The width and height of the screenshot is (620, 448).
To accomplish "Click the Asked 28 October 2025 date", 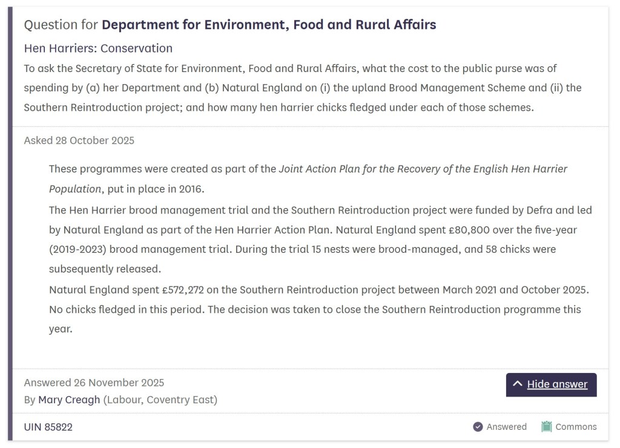I will coord(79,141).
